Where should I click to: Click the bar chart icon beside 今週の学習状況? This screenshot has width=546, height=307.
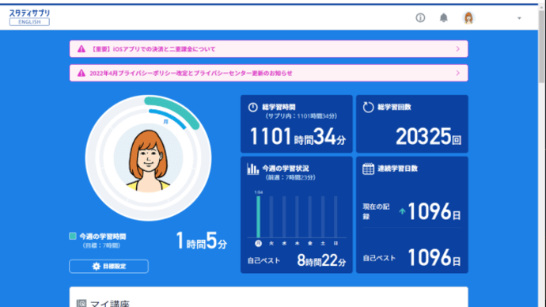point(252,169)
